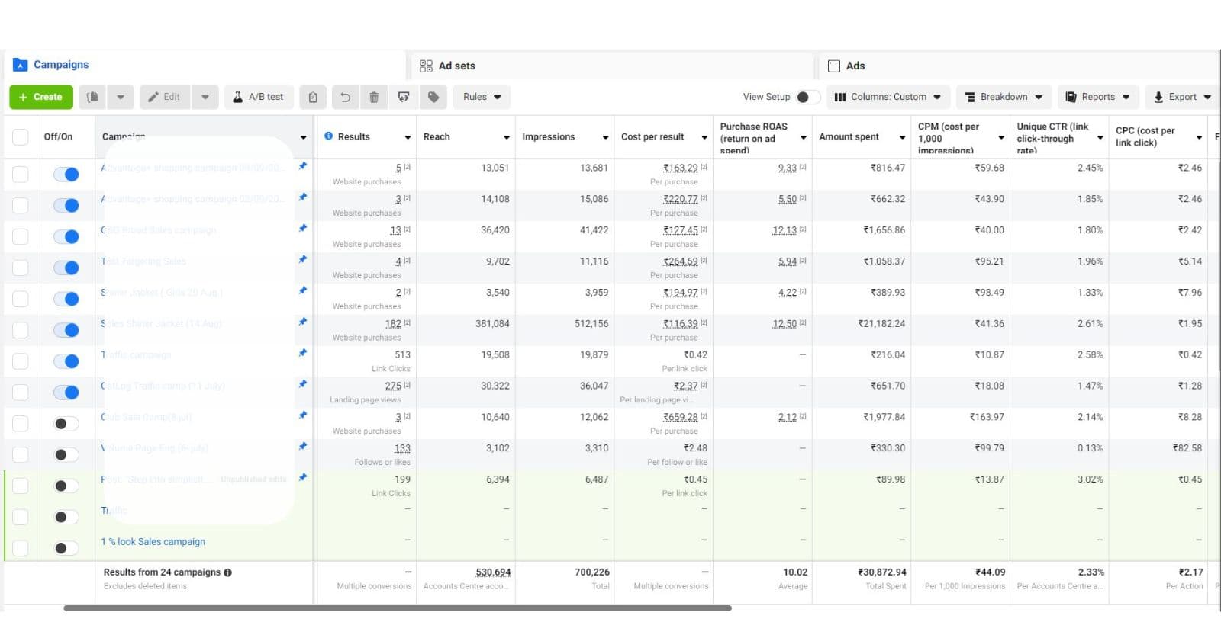
Task: Click the pin icon in the row with reach 13,051
Action: point(303,165)
